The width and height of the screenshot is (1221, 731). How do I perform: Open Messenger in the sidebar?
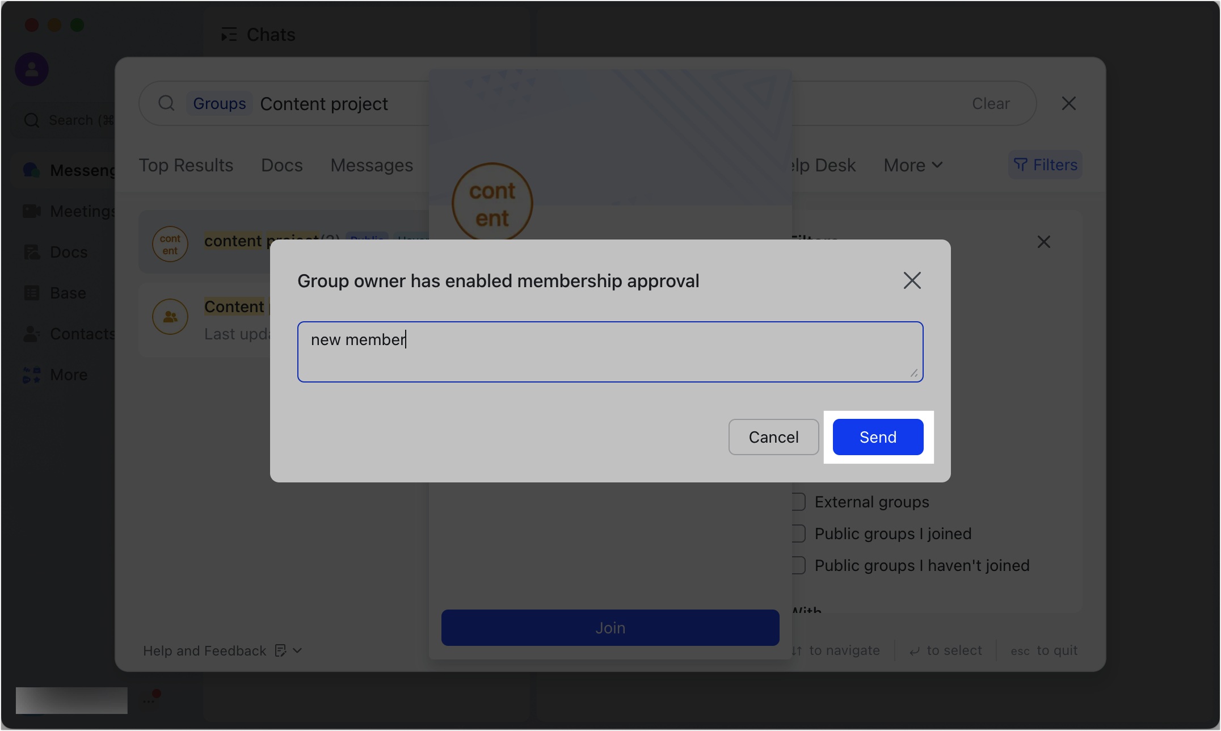coord(64,170)
